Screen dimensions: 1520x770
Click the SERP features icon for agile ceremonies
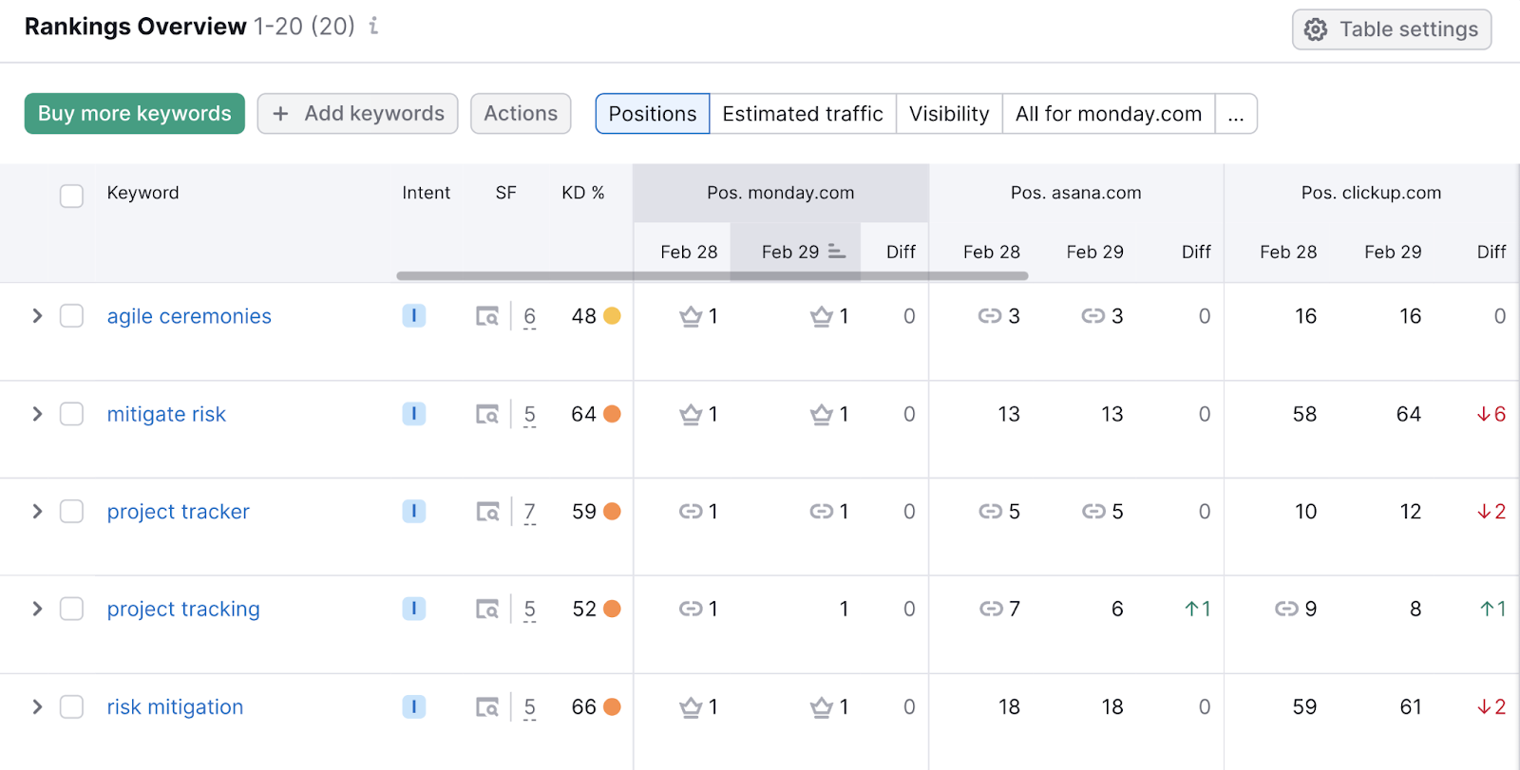click(x=486, y=316)
